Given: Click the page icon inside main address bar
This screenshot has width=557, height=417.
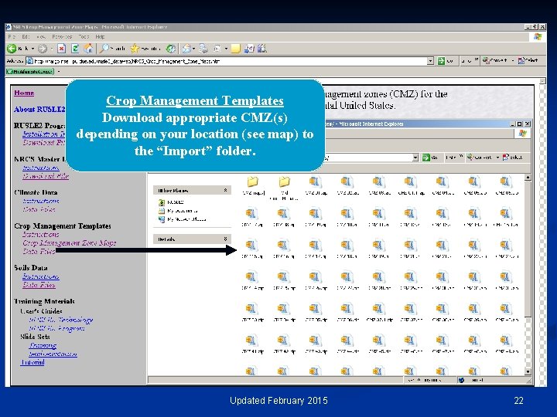Looking at the screenshot, I should (30, 61).
